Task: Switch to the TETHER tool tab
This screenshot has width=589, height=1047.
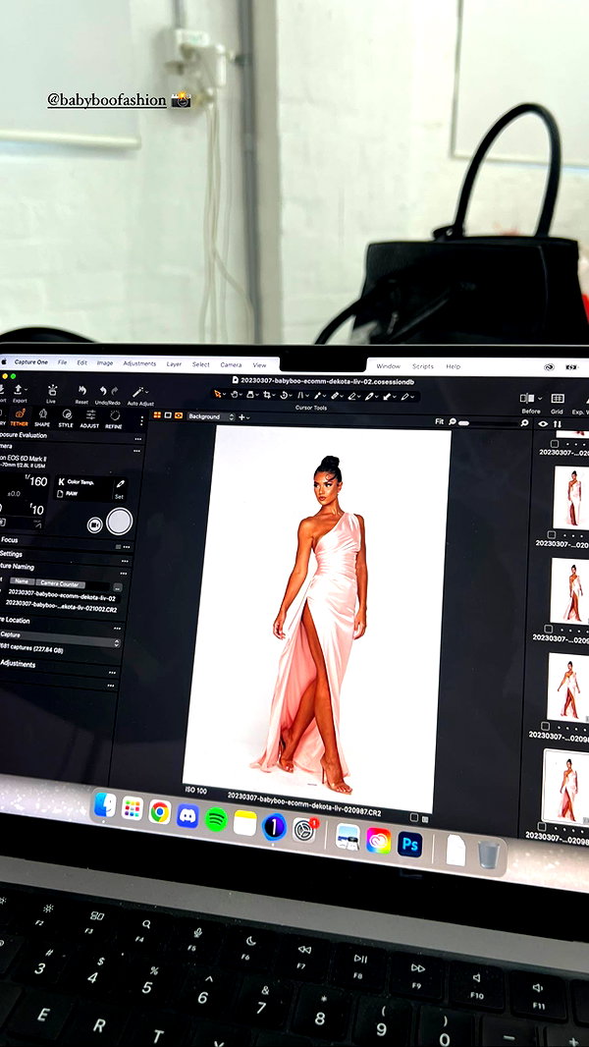Action: pyautogui.click(x=20, y=416)
